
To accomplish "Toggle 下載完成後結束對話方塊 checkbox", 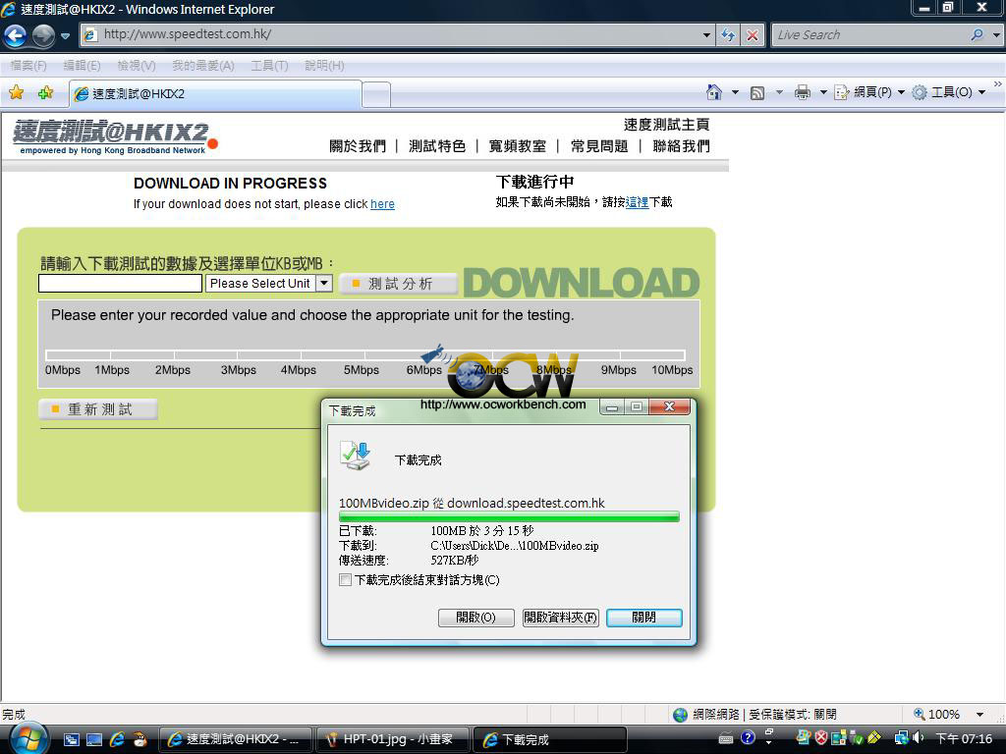I will click(345, 579).
